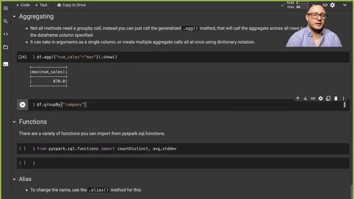Open the search panel magnifier icon
Screen dimensions: 354x199
pyautogui.click(x=6, y=21)
